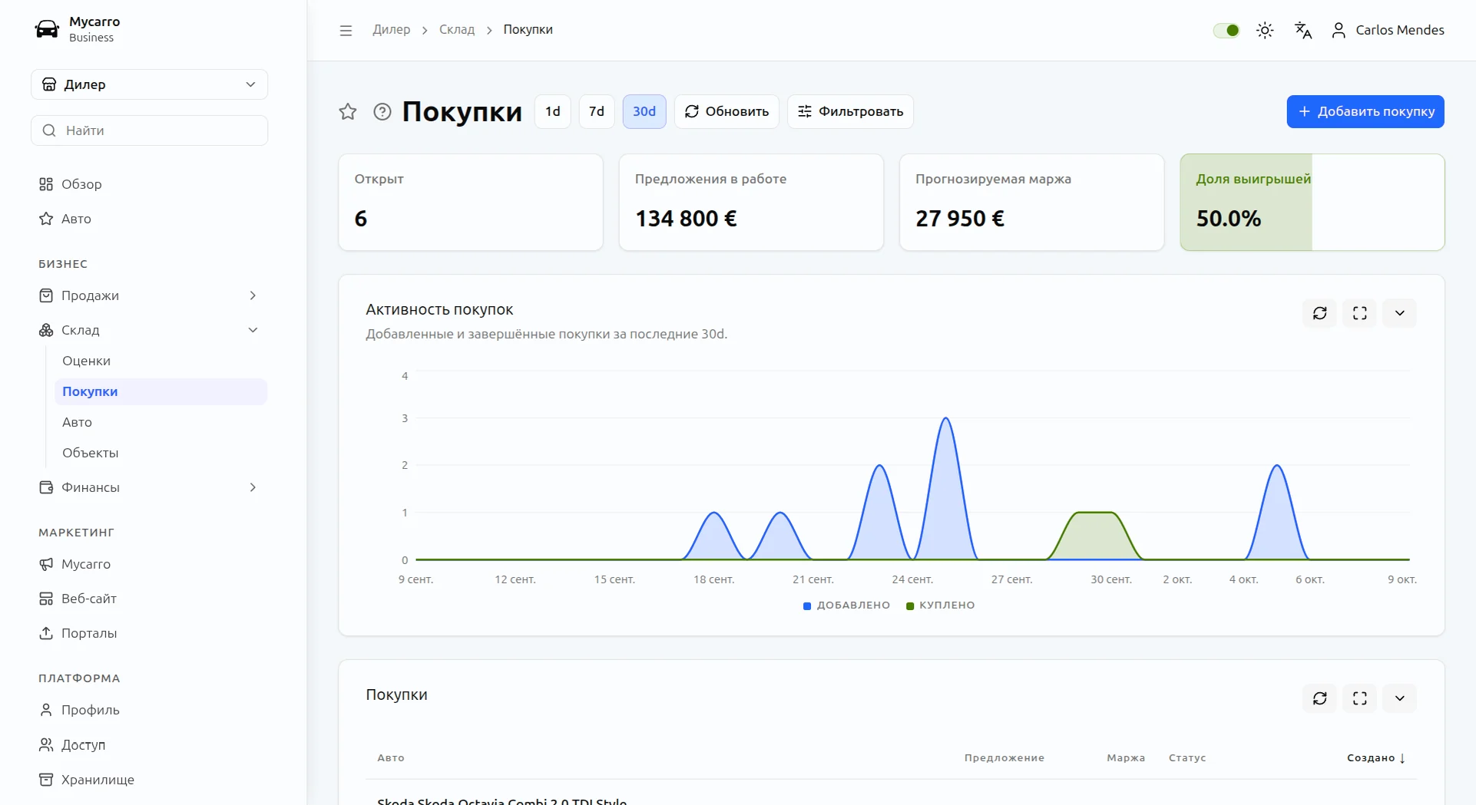Open the language translation icon

pos(1303,30)
